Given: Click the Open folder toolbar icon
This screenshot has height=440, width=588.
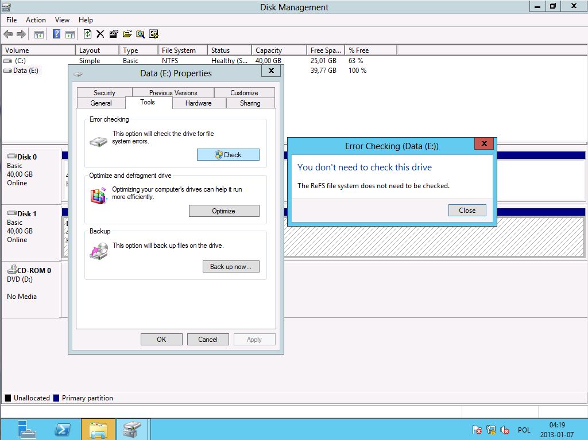Looking at the screenshot, I should (127, 34).
